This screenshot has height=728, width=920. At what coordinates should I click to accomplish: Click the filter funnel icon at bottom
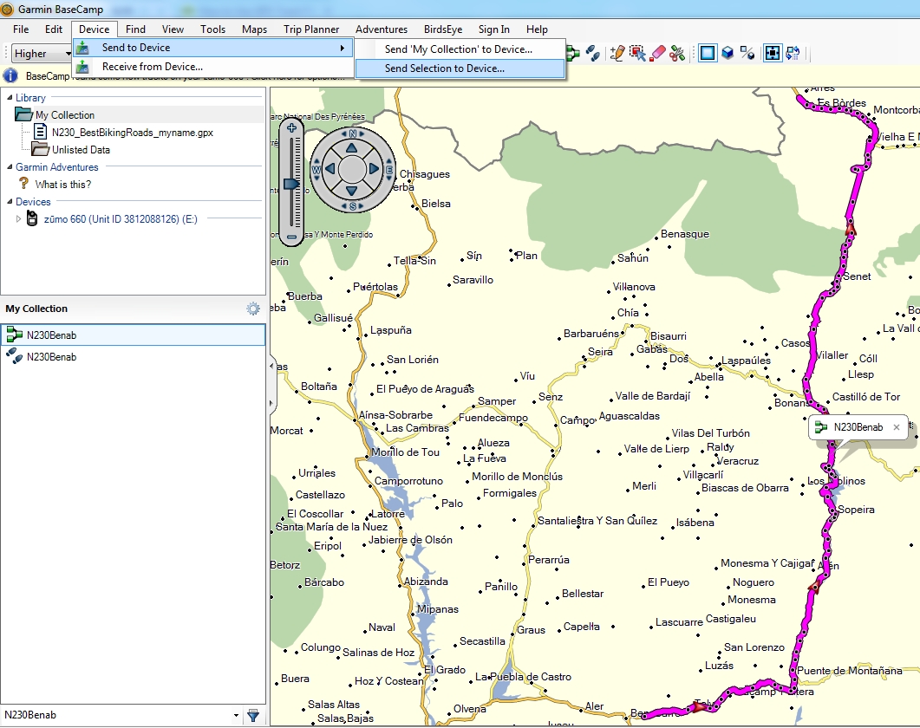253,715
